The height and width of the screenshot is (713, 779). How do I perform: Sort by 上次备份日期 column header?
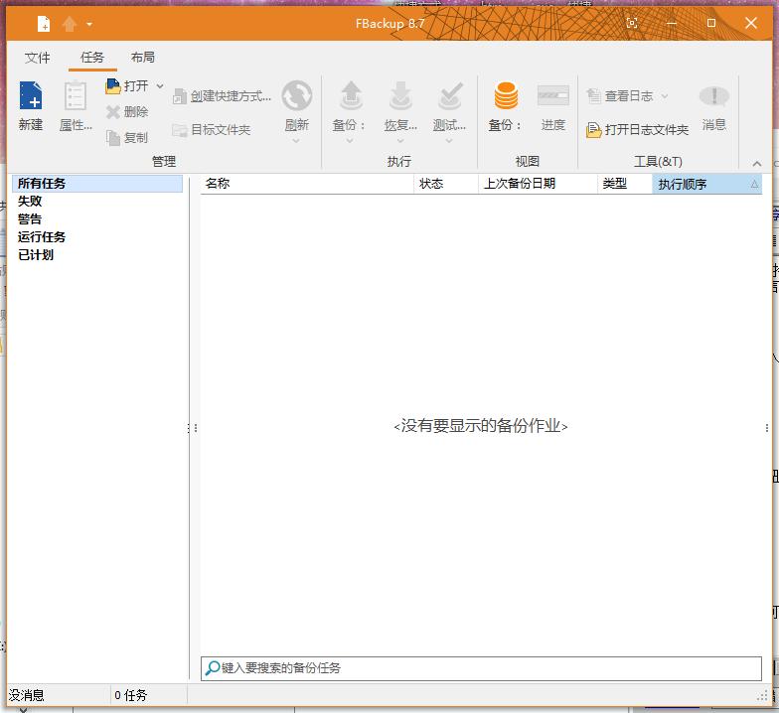click(x=538, y=184)
